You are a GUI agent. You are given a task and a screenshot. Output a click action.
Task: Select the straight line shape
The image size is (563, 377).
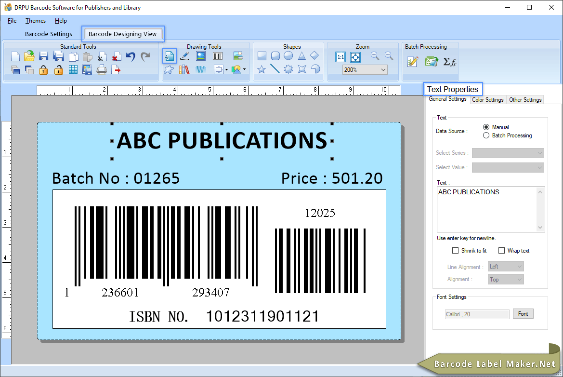tap(275, 68)
